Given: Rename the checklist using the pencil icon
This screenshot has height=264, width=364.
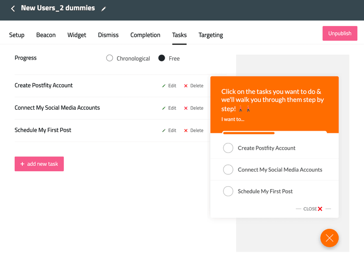Looking at the screenshot, I should [104, 8].
